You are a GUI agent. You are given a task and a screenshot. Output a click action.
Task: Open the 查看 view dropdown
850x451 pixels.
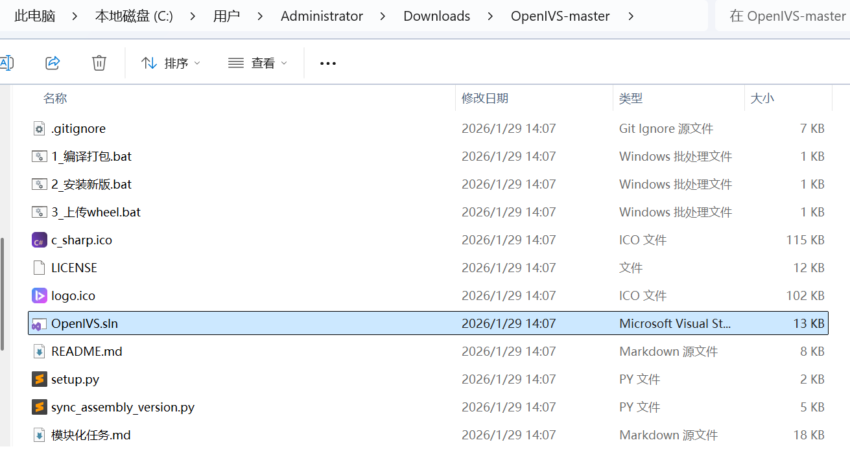257,63
